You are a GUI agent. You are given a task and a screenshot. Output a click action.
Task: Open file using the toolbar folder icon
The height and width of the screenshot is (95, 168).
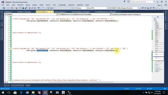[x=20, y=8]
